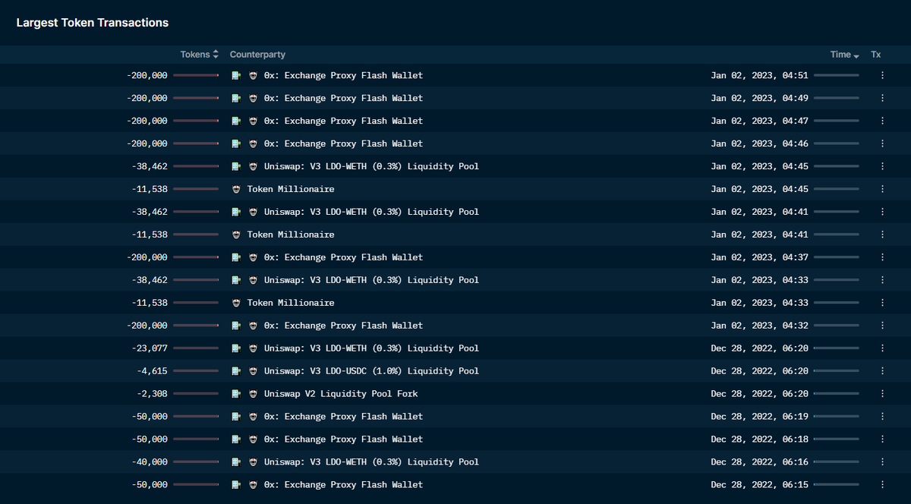The height and width of the screenshot is (504, 911).
Task: Select the -50,000 amount in the 06:19 row
Action: 150,417
